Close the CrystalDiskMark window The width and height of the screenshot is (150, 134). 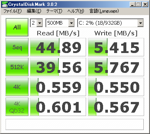(145, 4)
